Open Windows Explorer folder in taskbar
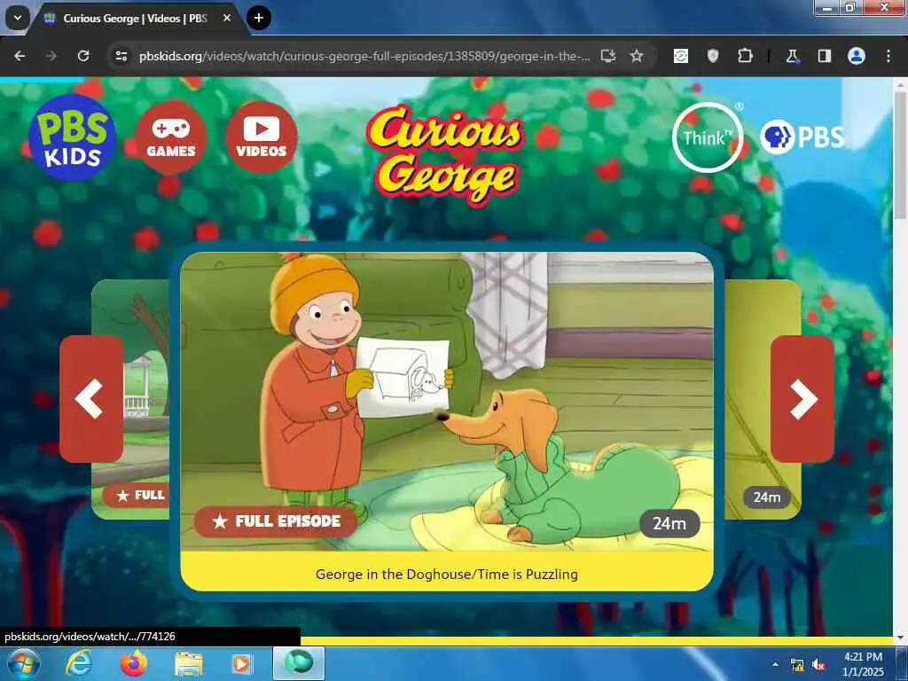Viewport: 908px width, 681px height. click(x=189, y=664)
